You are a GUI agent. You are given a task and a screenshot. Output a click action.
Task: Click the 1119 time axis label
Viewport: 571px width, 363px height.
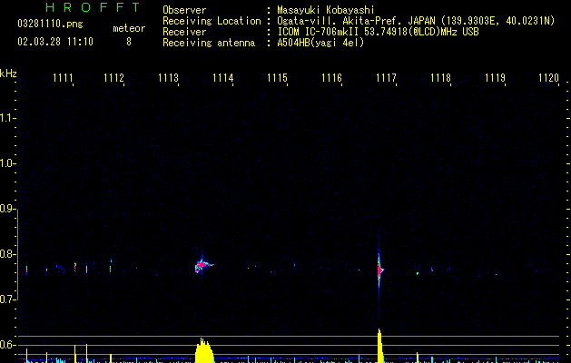coord(496,78)
